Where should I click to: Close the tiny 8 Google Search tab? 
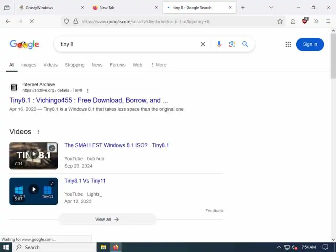click(x=230, y=8)
